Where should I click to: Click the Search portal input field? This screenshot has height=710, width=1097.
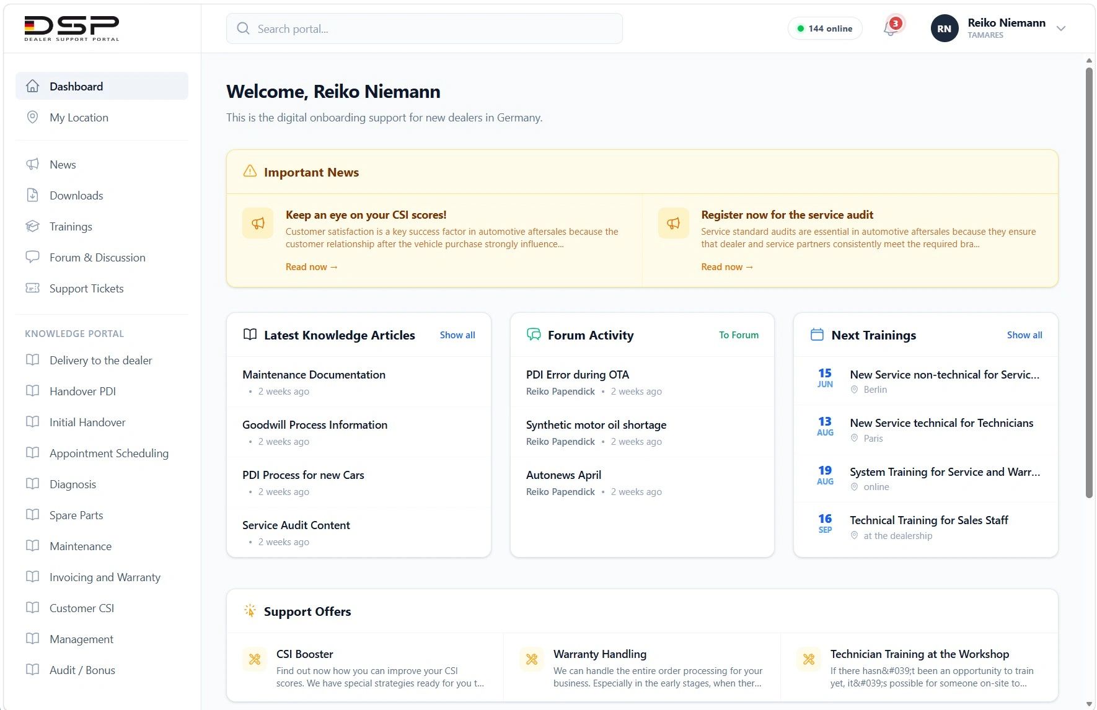[x=425, y=28]
